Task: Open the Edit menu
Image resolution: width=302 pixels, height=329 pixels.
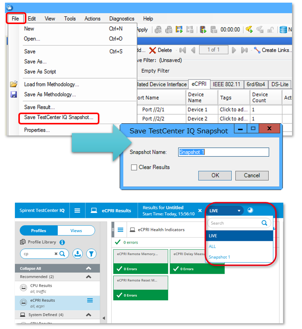Action: pos(32,18)
